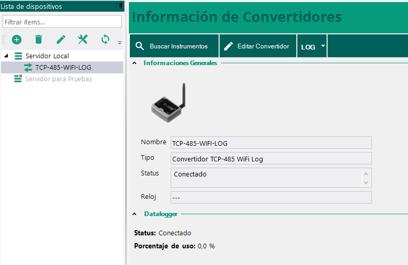The height and width of the screenshot is (265, 408).
Task: Open the wrench and screwdriver tools icon
Action: tap(83, 40)
